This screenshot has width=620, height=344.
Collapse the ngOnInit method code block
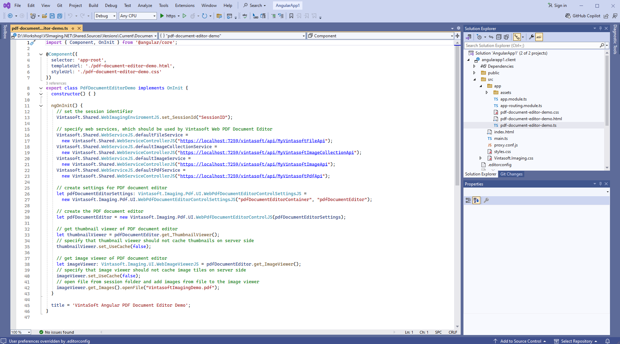point(41,106)
